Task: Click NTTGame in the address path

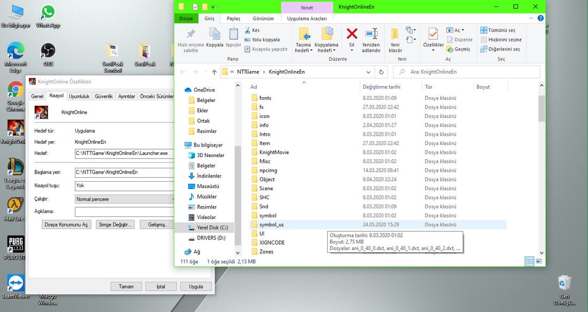Action: 248,72
